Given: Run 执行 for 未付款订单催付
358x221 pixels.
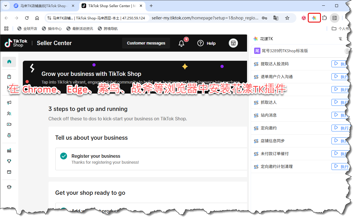Looking at the screenshot, I should pyautogui.click(x=340, y=154).
